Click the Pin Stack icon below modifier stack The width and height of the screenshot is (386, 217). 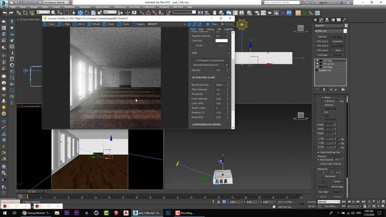pyautogui.click(x=317, y=89)
